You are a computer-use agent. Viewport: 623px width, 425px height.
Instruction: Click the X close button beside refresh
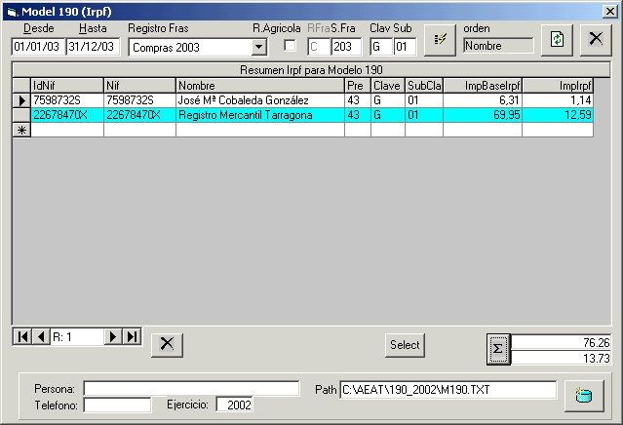(594, 39)
